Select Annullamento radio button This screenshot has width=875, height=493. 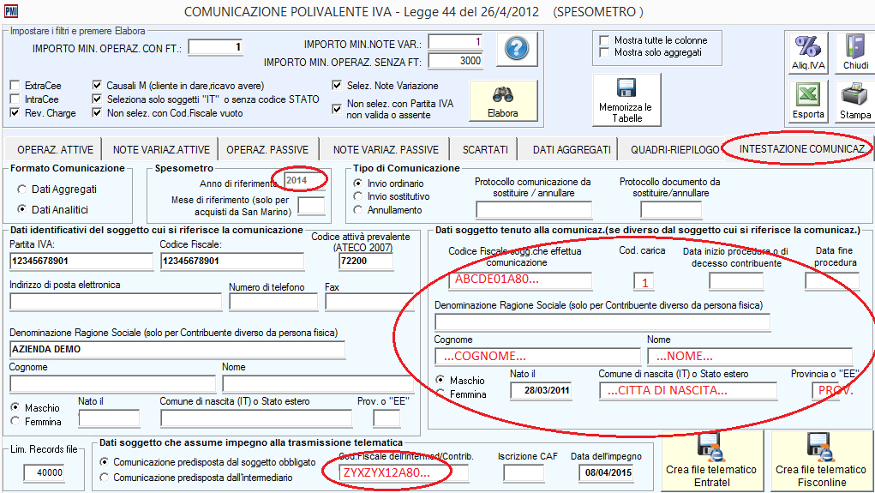[358, 210]
